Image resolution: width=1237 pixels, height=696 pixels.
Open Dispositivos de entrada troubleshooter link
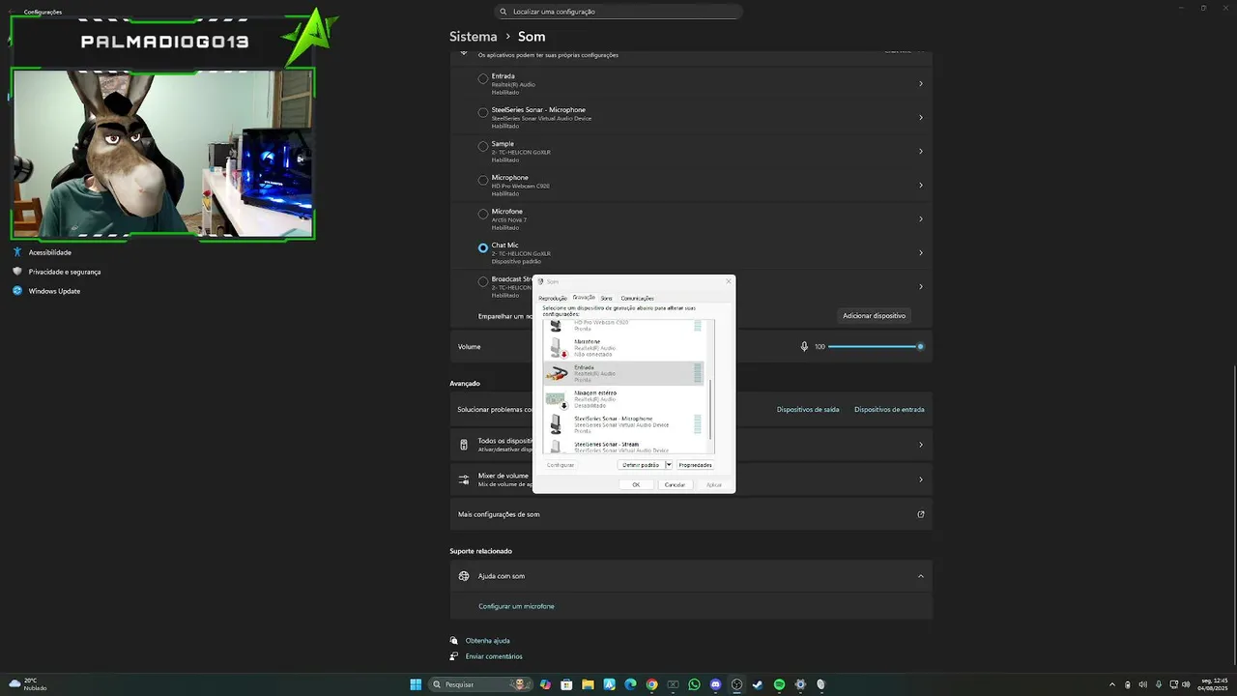tap(889, 409)
